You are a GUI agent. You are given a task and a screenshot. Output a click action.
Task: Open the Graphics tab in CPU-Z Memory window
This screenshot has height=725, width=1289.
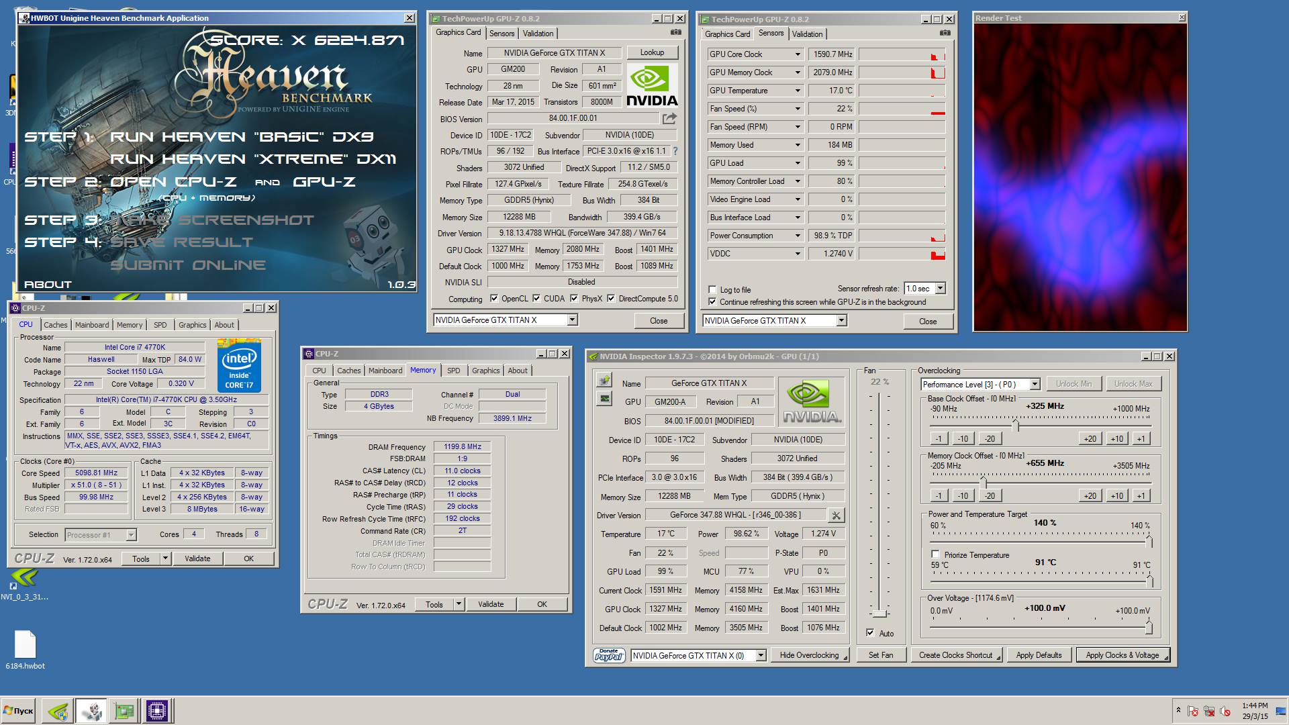[x=485, y=371]
